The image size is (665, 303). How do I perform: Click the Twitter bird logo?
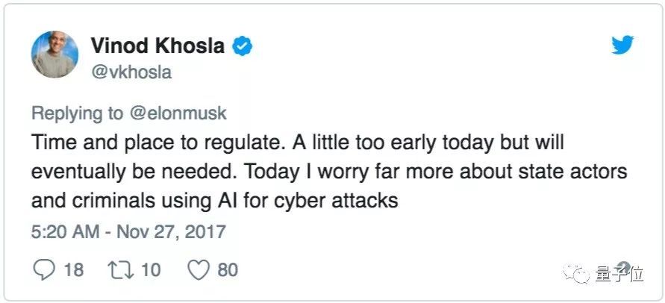click(622, 46)
